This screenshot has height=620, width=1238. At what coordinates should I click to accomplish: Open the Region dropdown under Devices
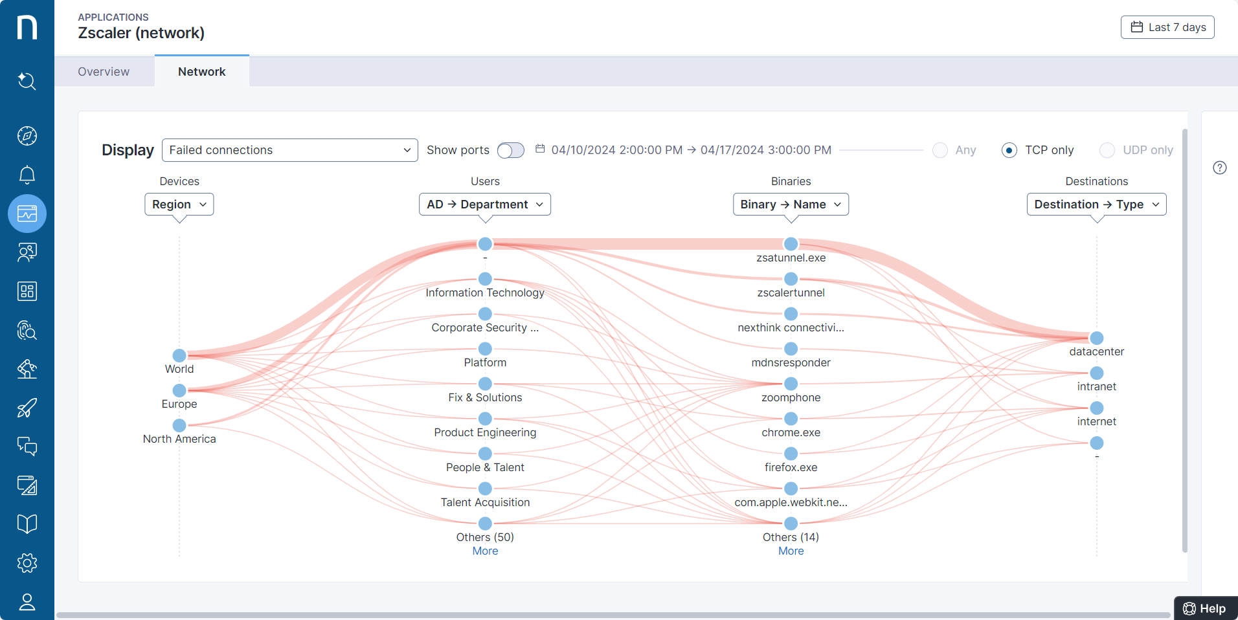pos(179,204)
